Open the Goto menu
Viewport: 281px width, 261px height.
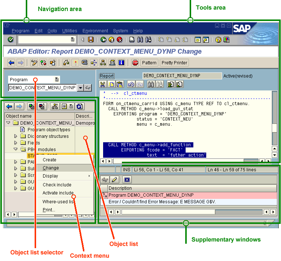(52, 31)
